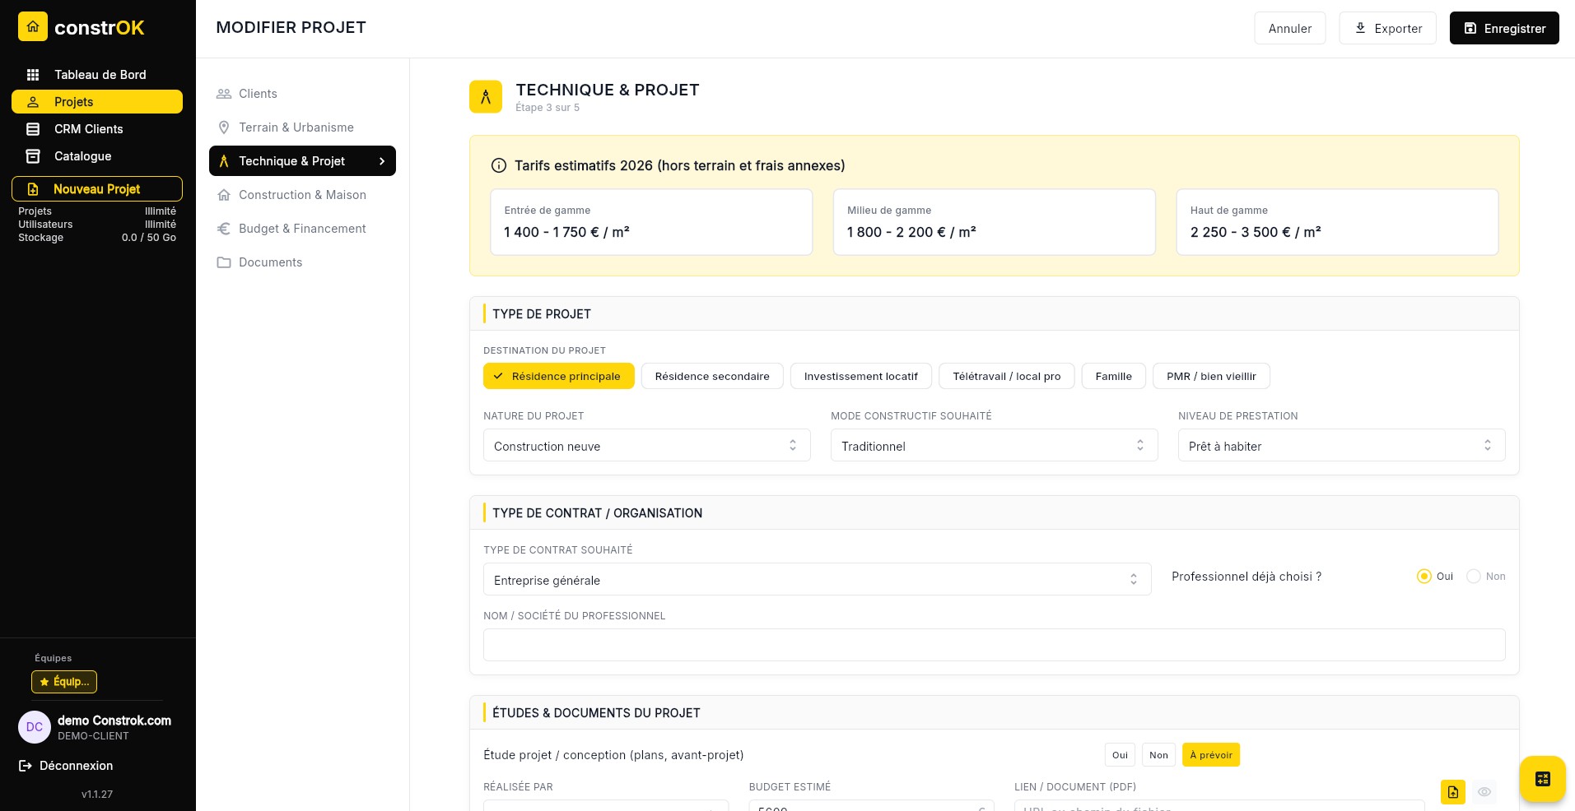
Task: Open the CRM Clients menu item
Action: (88, 128)
